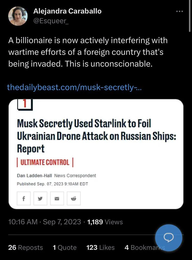Click the 1,189 Views counter
Screen dimensions: 192x260
tap(105, 222)
